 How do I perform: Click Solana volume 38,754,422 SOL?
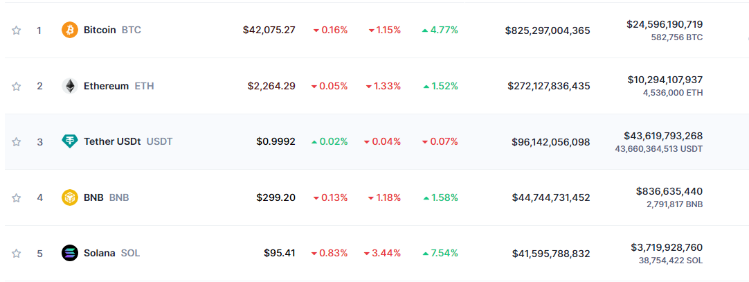tap(671, 261)
